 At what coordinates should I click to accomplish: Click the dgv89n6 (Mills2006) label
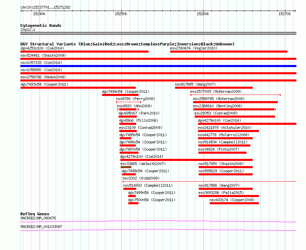(139, 120)
